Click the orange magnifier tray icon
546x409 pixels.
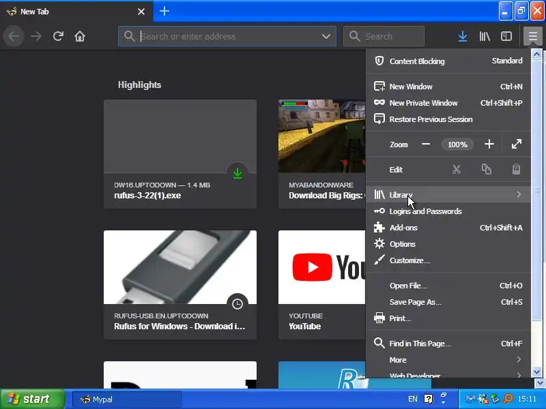(x=508, y=399)
